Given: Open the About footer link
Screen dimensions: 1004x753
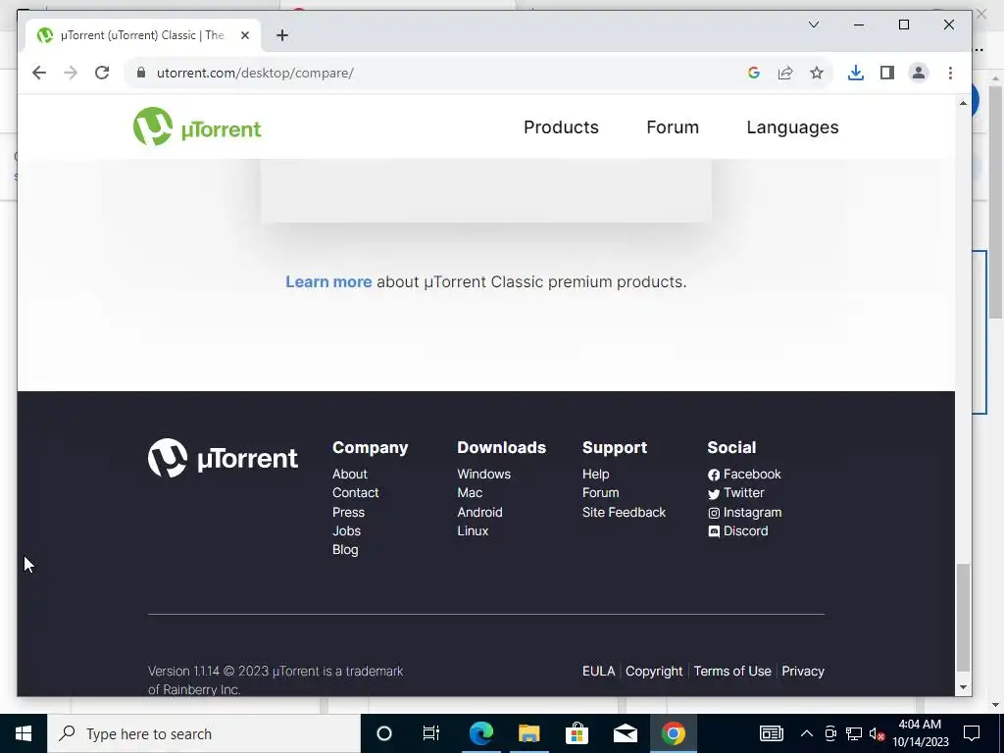Looking at the screenshot, I should pyautogui.click(x=350, y=474).
